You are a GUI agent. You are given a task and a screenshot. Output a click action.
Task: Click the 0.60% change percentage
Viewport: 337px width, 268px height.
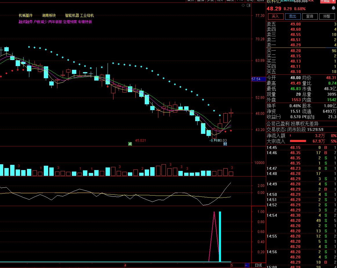(300, 9)
